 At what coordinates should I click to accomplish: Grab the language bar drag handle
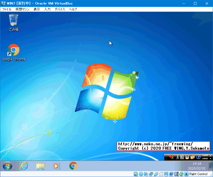coord(166,158)
